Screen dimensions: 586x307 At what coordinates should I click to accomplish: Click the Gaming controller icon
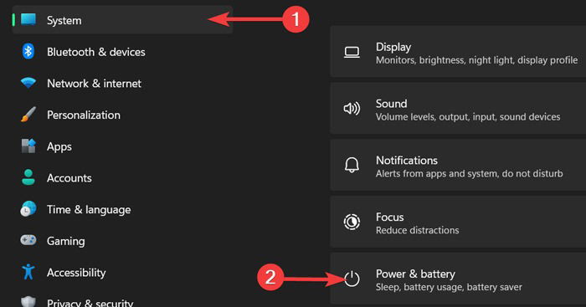[x=28, y=240]
